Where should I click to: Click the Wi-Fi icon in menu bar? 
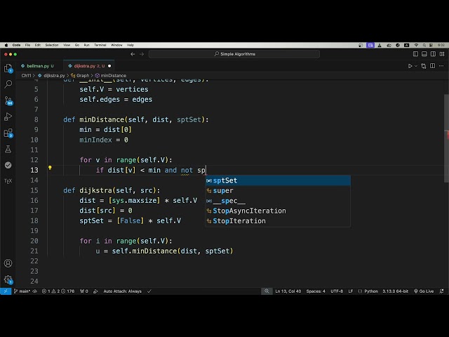pos(416,45)
